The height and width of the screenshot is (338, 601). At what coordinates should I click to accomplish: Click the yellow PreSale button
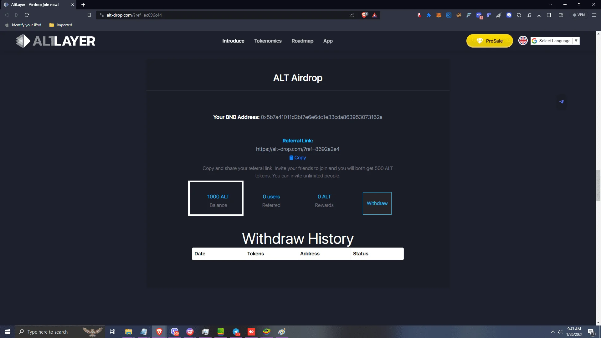coord(490,41)
